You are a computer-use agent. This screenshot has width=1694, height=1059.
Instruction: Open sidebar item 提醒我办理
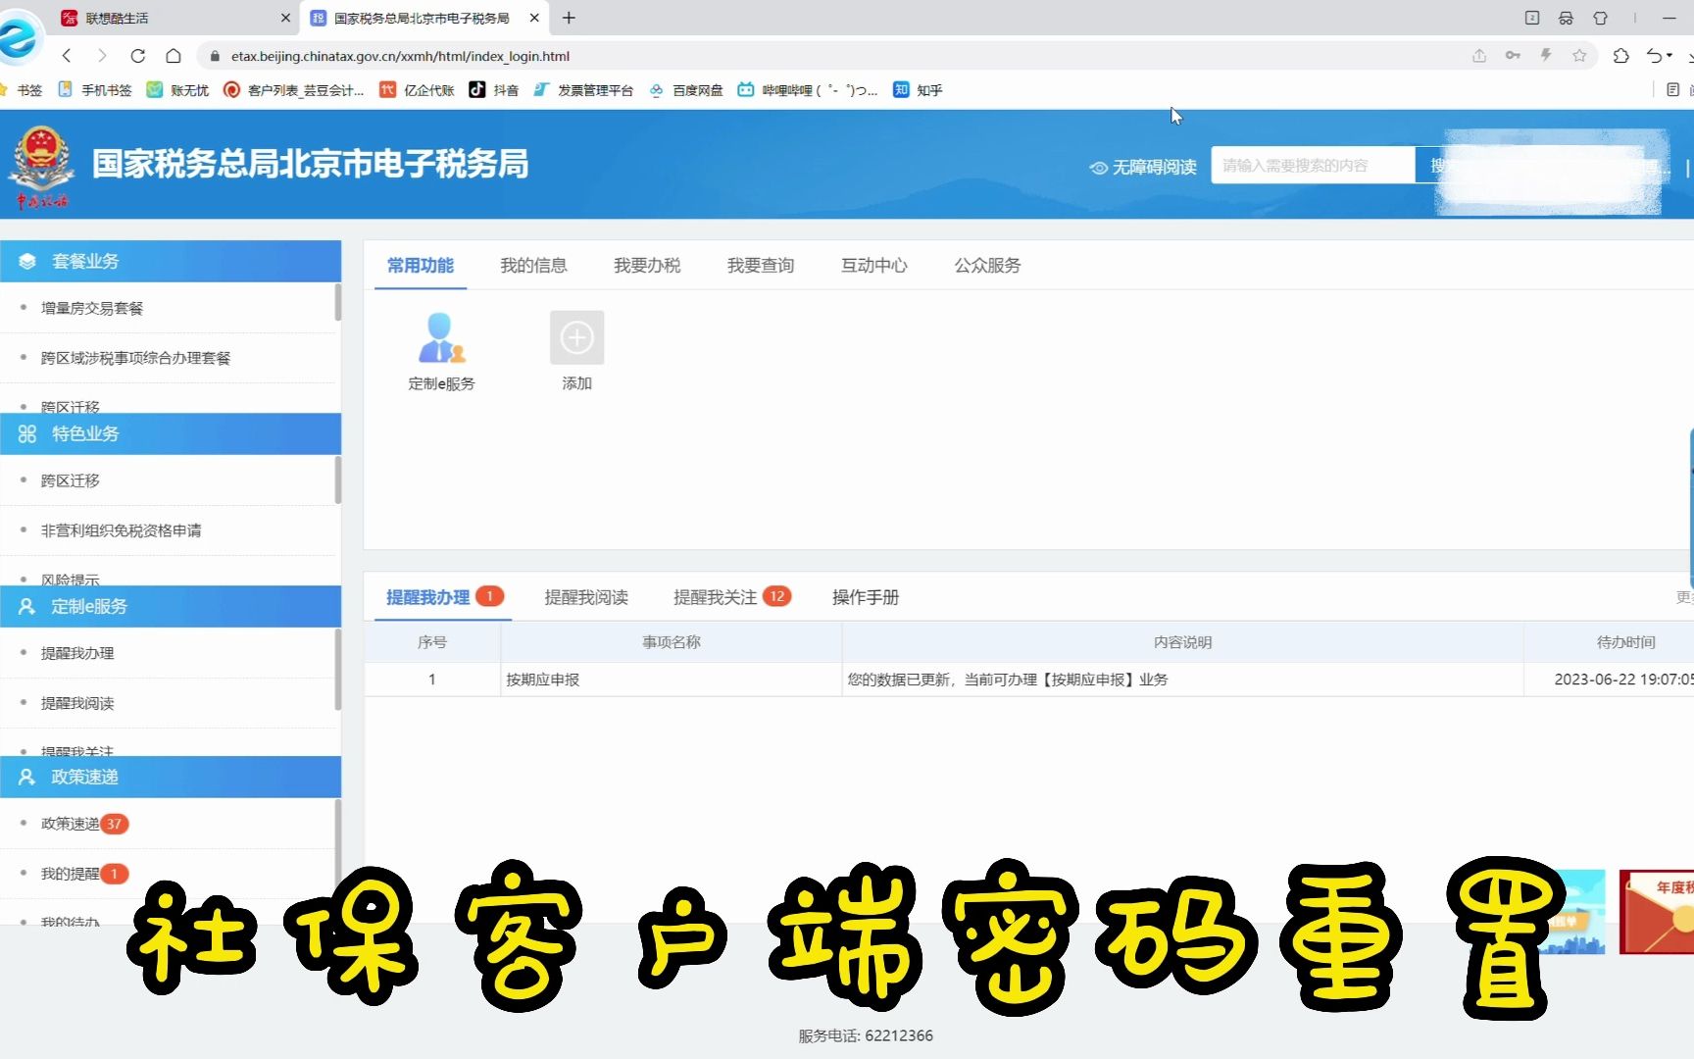77,653
